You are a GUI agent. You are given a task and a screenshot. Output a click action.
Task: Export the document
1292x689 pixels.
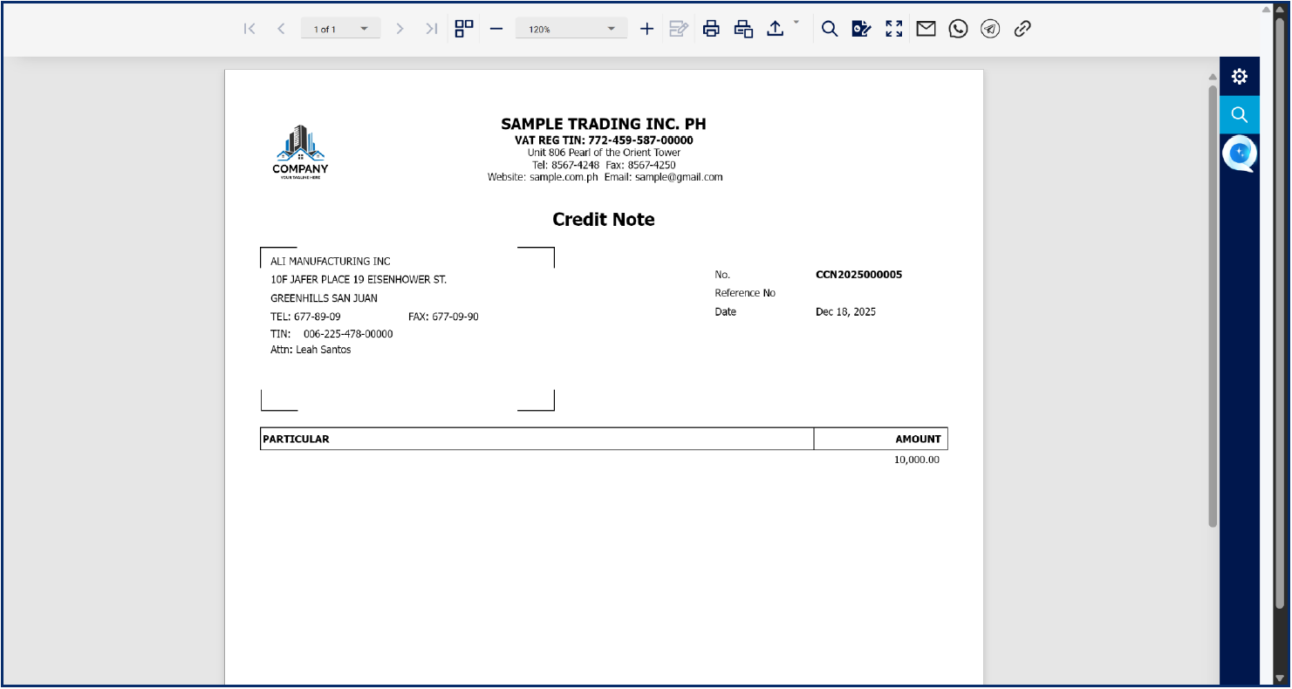(775, 29)
